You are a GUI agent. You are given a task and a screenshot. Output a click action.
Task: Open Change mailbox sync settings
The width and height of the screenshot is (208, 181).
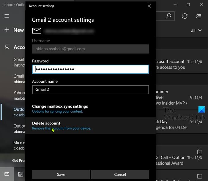[x=60, y=106]
